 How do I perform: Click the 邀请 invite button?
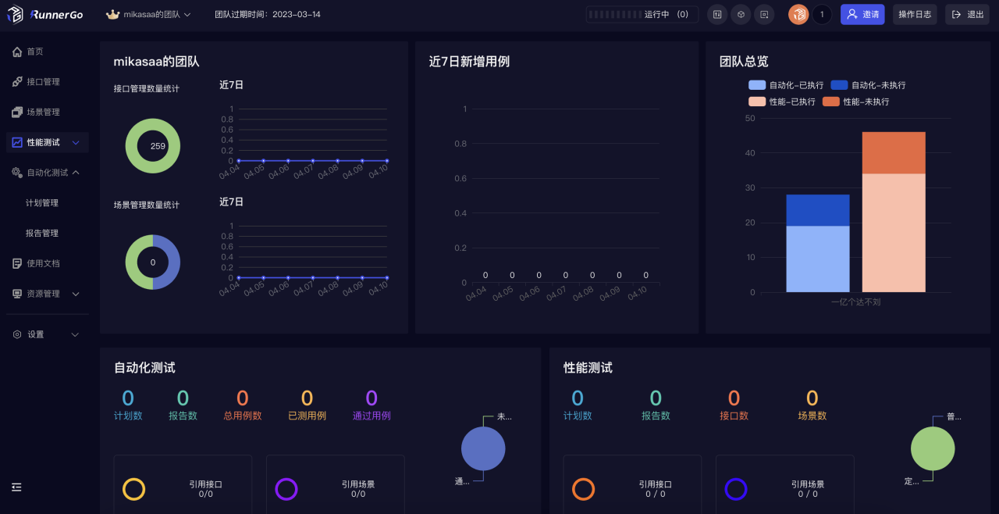pyautogui.click(x=862, y=14)
